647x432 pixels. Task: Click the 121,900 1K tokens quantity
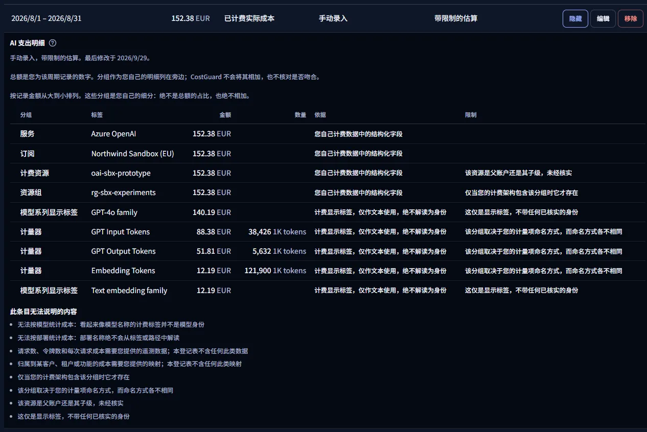coord(275,271)
